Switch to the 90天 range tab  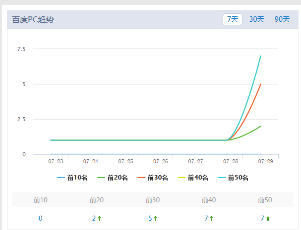[x=282, y=19]
